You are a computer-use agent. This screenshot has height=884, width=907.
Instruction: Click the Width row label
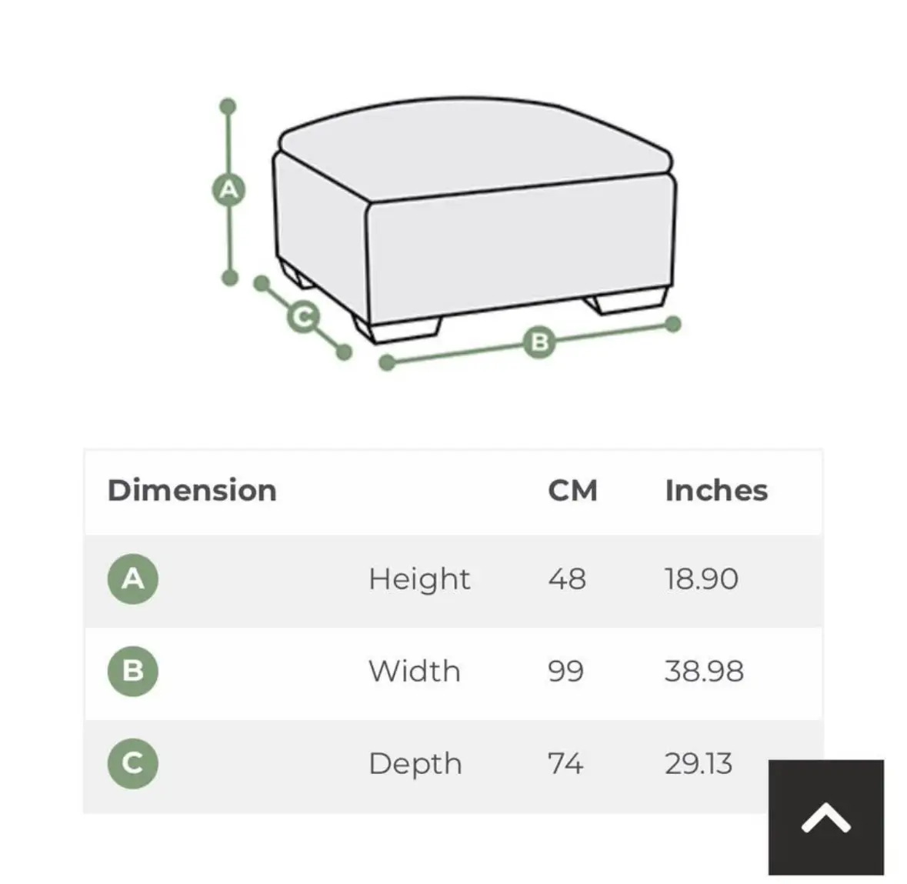(415, 672)
